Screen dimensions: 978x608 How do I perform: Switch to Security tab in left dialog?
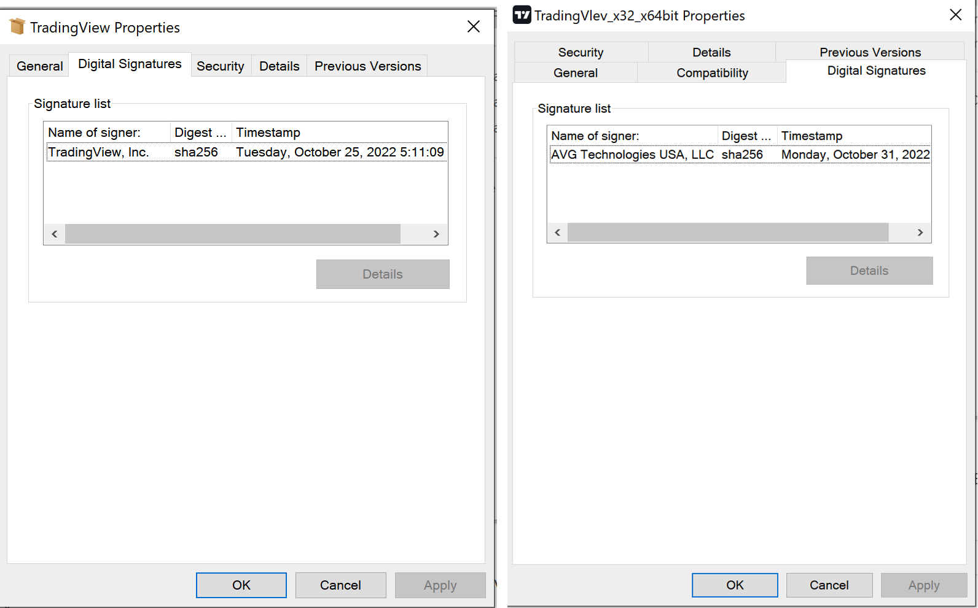220,66
